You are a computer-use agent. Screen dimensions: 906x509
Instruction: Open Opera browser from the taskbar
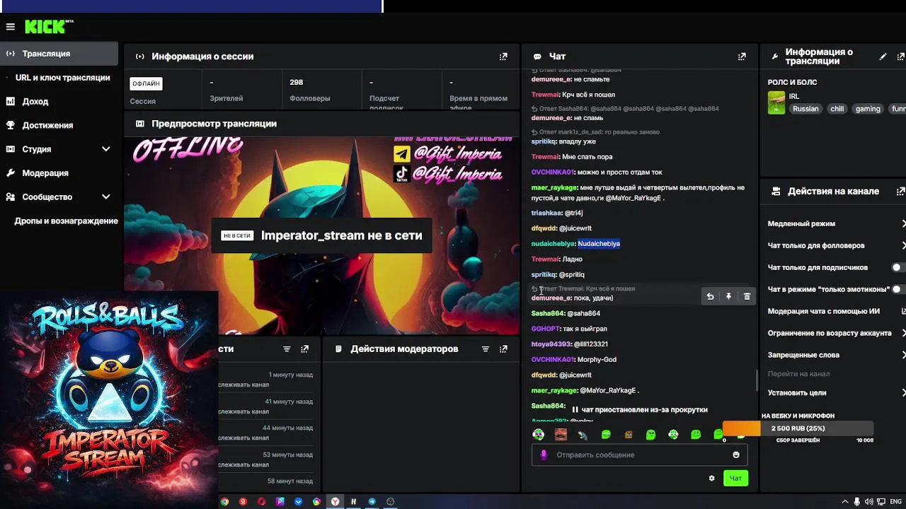pos(261,502)
